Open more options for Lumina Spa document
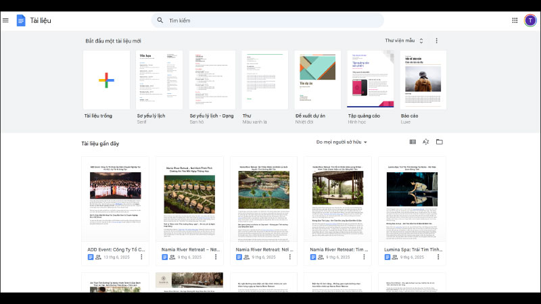The height and width of the screenshot is (304, 541). pyautogui.click(x=439, y=257)
